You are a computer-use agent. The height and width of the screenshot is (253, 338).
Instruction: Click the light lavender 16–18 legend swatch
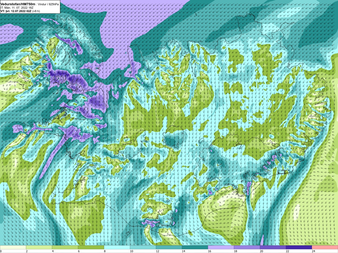click(221, 247)
